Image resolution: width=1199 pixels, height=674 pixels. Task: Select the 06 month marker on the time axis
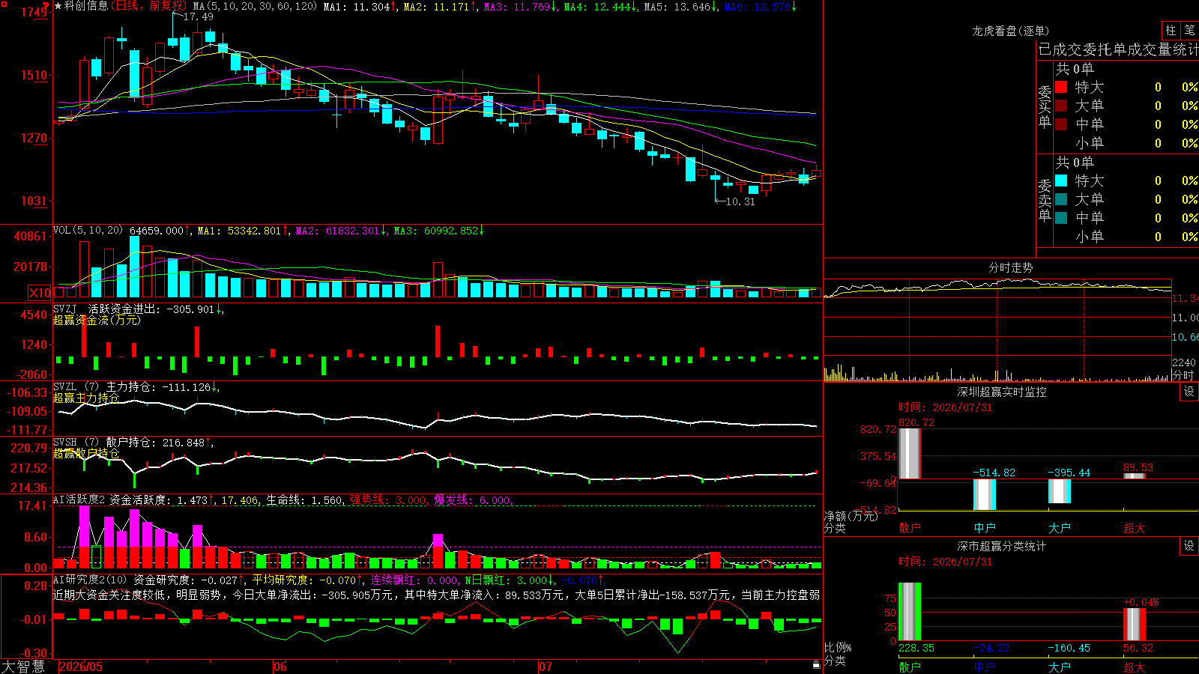(280, 667)
